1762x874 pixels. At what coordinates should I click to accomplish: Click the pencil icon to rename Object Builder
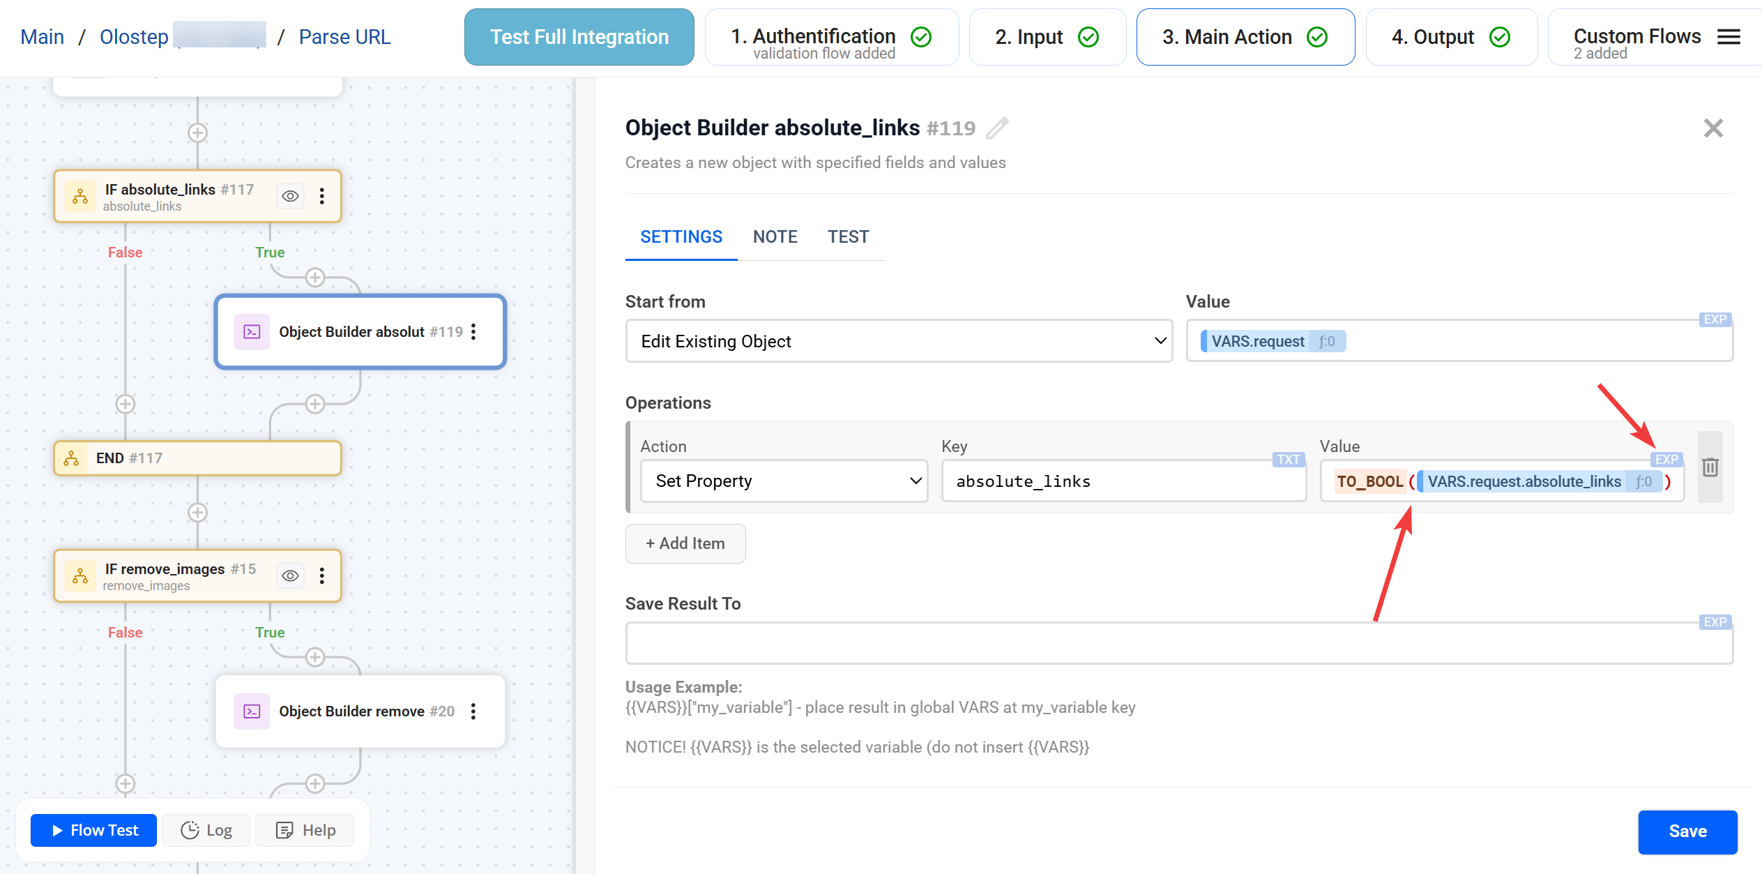point(997,128)
